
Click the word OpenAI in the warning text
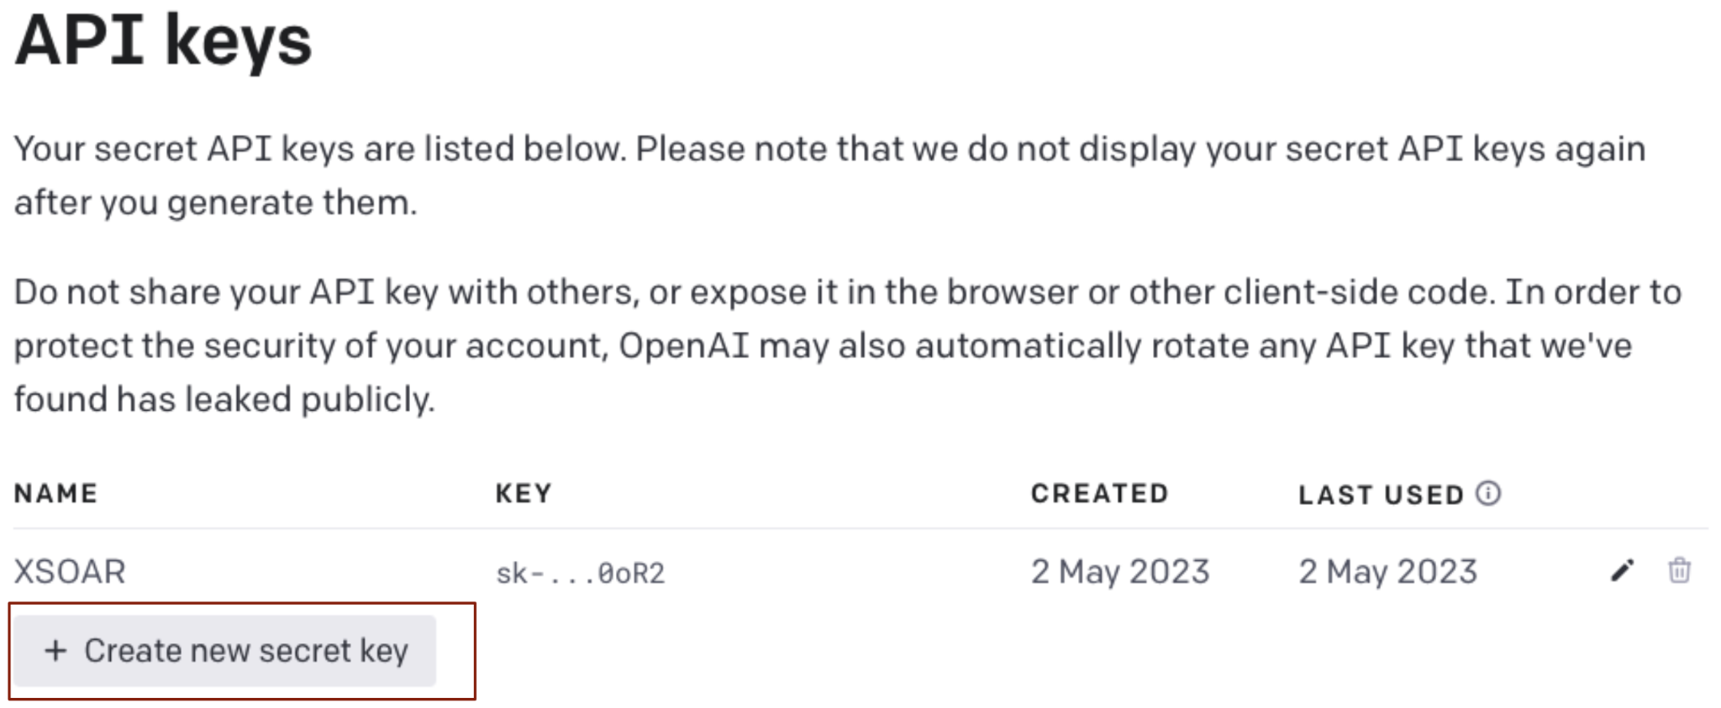pyautogui.click(x=683, y=346)
